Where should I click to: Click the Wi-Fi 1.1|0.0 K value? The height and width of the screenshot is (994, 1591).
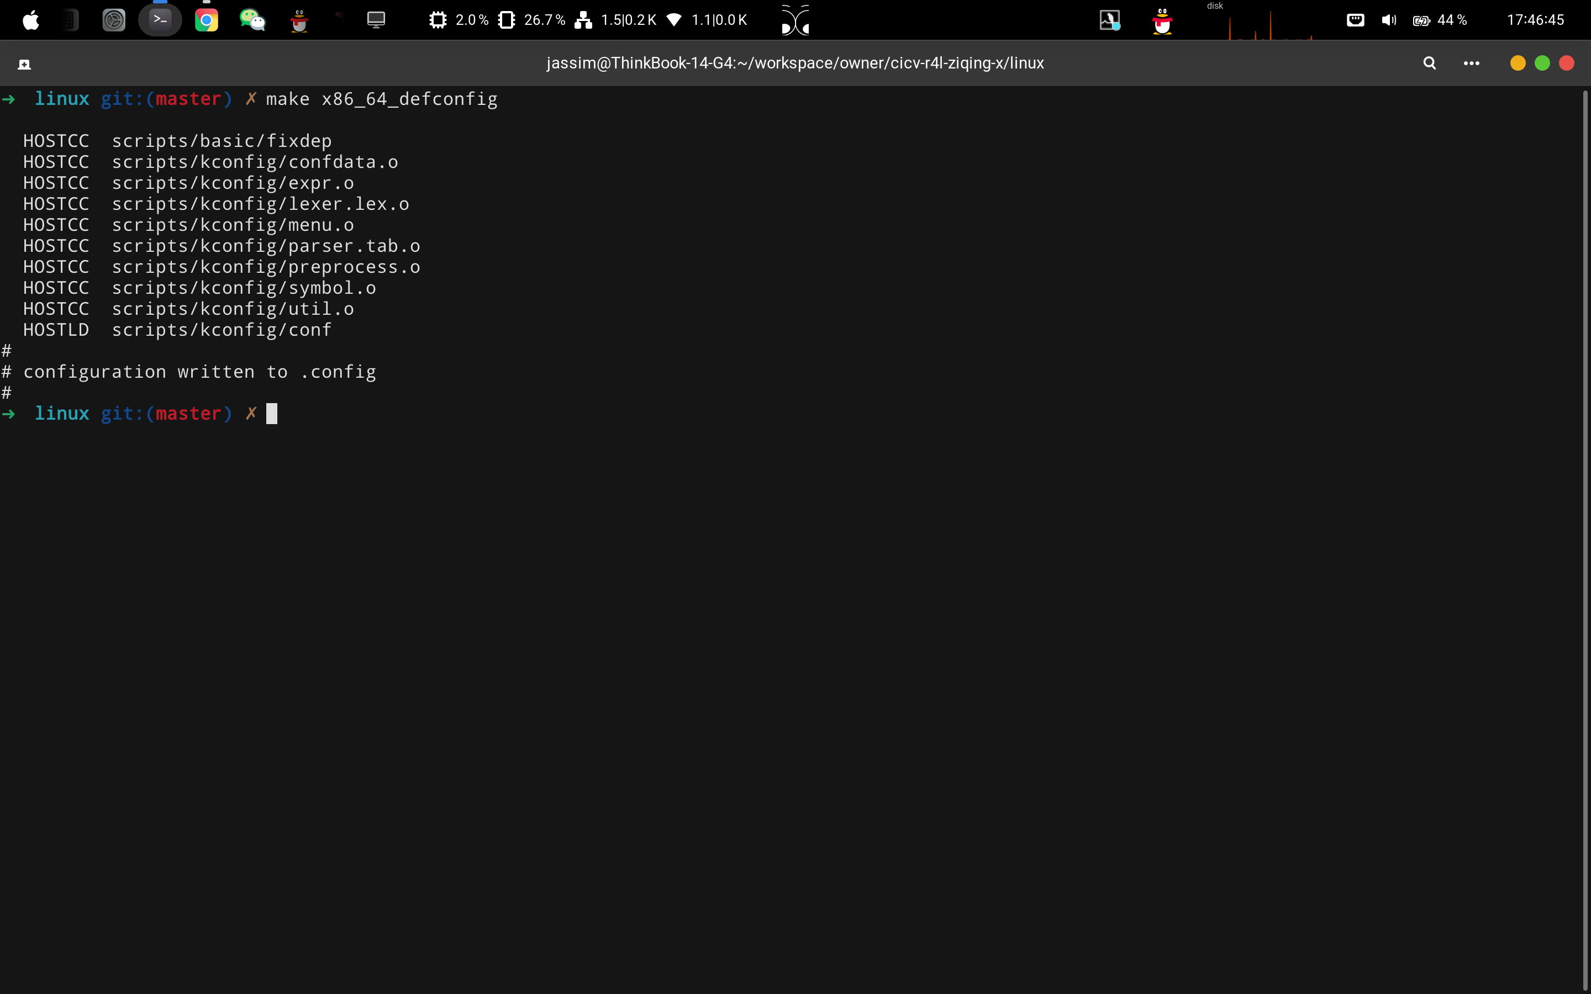[x=719, y=20]
